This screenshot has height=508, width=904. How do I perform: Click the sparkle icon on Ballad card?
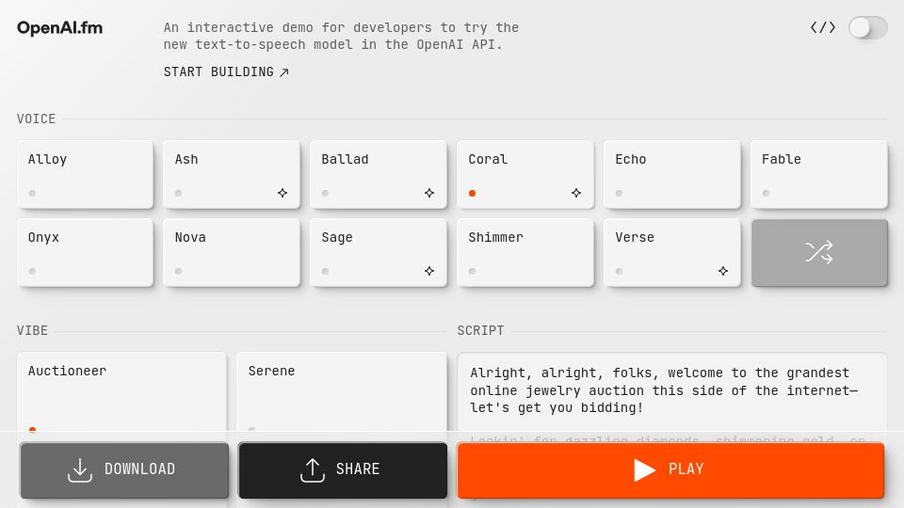pos(429,193)
